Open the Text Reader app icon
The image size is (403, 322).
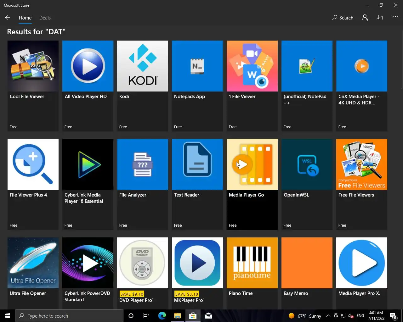point(197,164)
